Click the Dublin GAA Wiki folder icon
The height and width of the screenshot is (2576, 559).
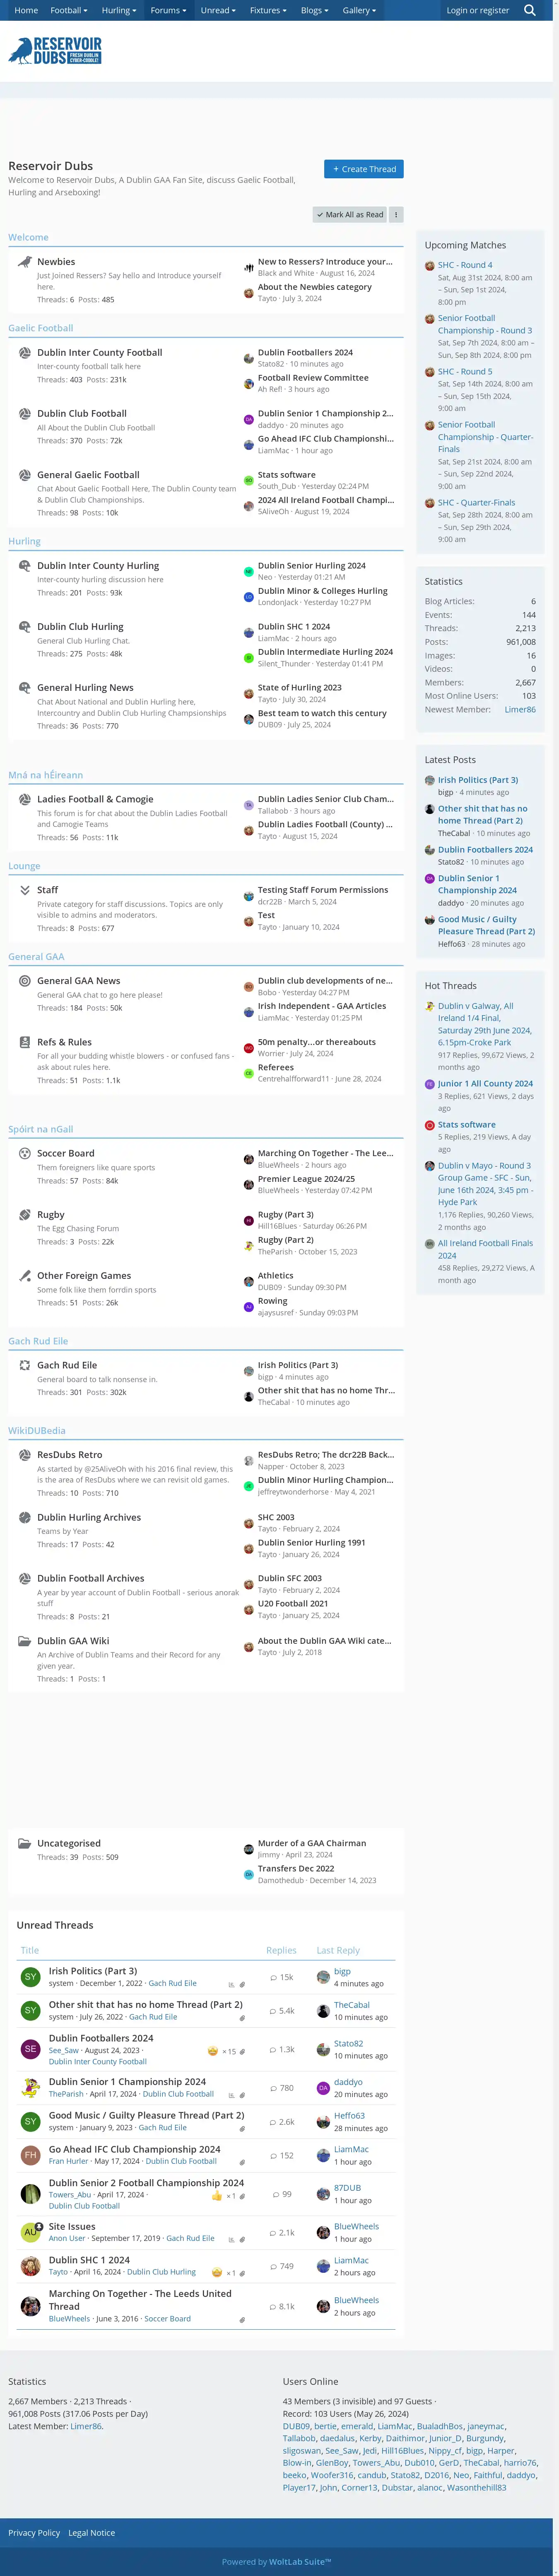pos(24,1641)
